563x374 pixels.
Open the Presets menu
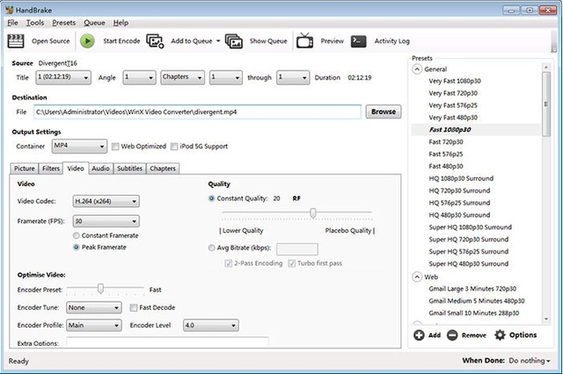[x=64, y=23]
